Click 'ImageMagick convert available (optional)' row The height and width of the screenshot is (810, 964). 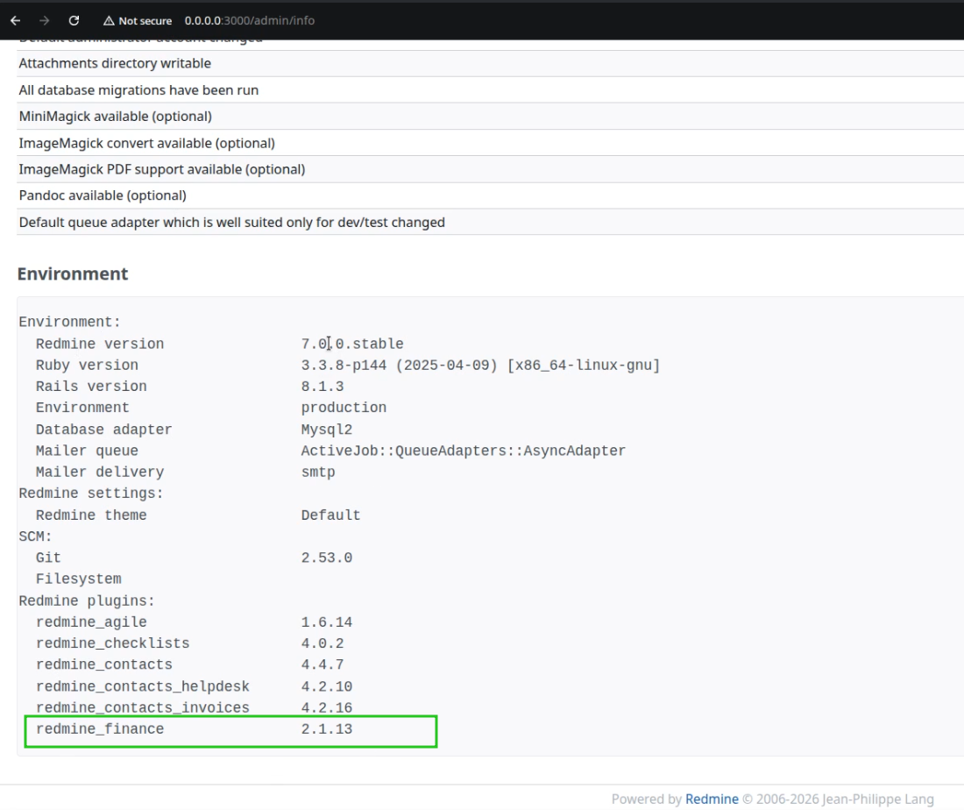(x=490, y=143)
